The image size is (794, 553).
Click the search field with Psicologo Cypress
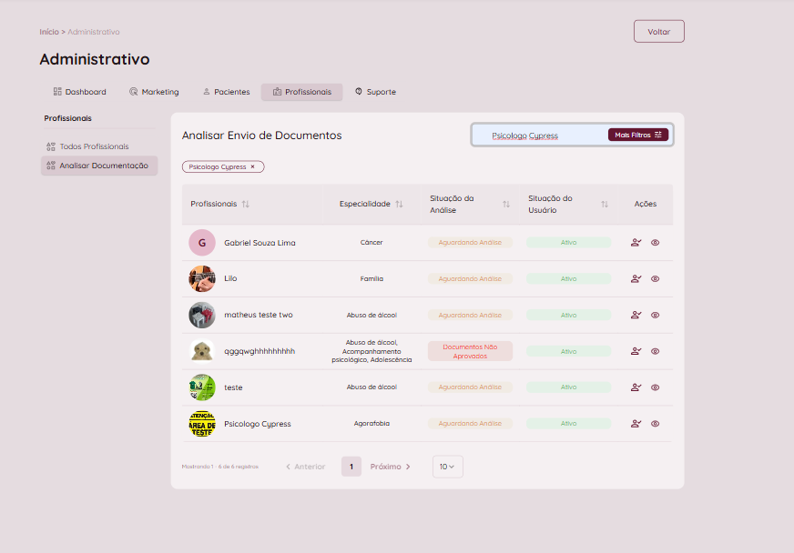pyautogui.click(x=537, y=136)
